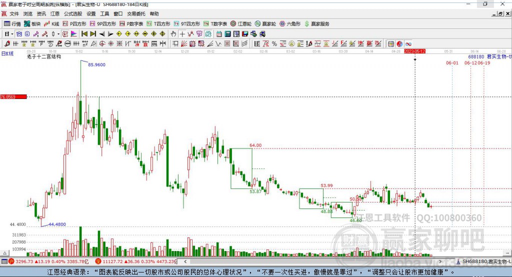Image resolution: width=512 pixels, height=277 pixels.
Task: Click the scrollbar left arrow
Action: [x=185, y=261]
